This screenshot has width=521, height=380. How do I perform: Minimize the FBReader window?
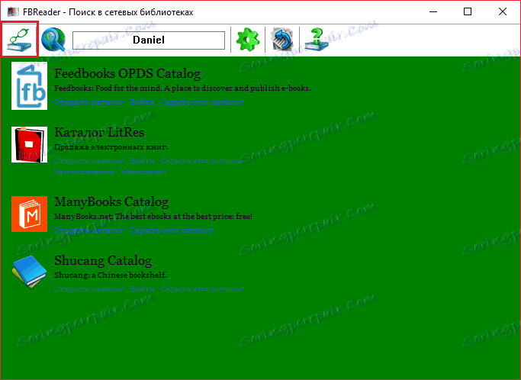[433, 12]
